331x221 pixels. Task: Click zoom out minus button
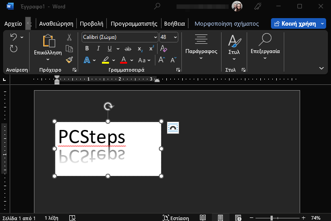252,218
